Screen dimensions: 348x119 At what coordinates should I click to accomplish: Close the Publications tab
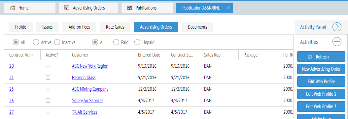click(168, 8)
